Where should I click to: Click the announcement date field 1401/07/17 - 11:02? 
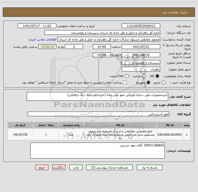37,26
